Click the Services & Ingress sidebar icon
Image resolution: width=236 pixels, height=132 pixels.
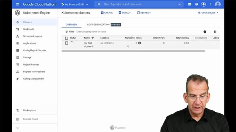(18, 36)
